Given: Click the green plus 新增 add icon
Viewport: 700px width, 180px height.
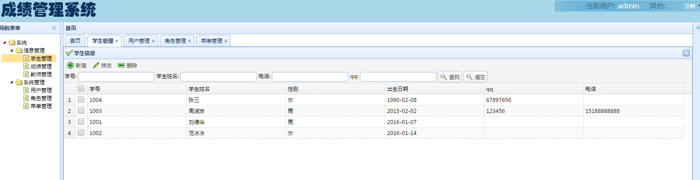Looking at the screenshot, I should click(70, 65).
